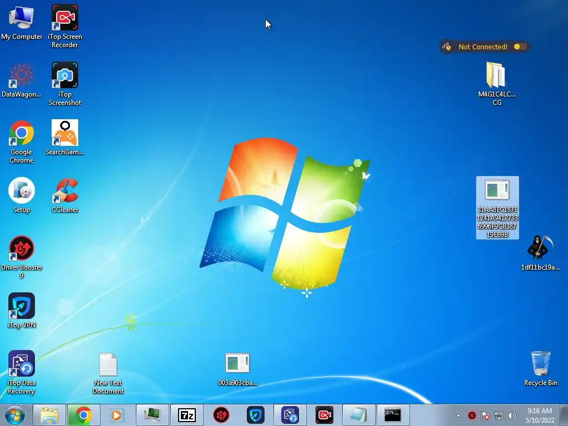Select the iTop Data Recovery desktop shortcut
This screenshot has height=426, width=568.
click(22, 372)
